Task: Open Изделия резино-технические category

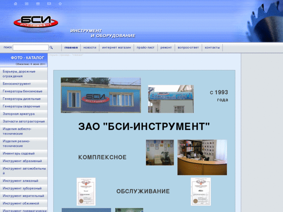Action: (24, 144)
